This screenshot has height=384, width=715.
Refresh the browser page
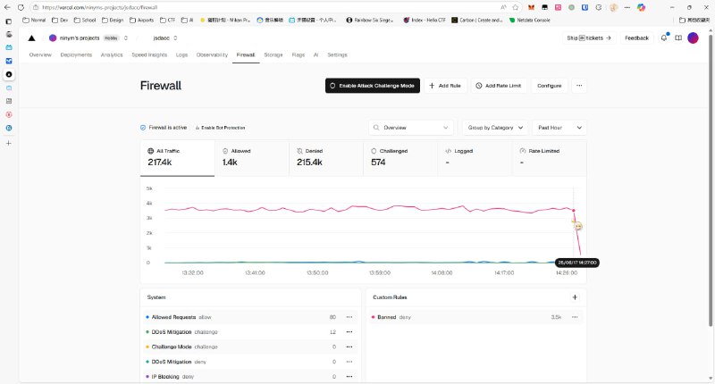tap(33, 6)
